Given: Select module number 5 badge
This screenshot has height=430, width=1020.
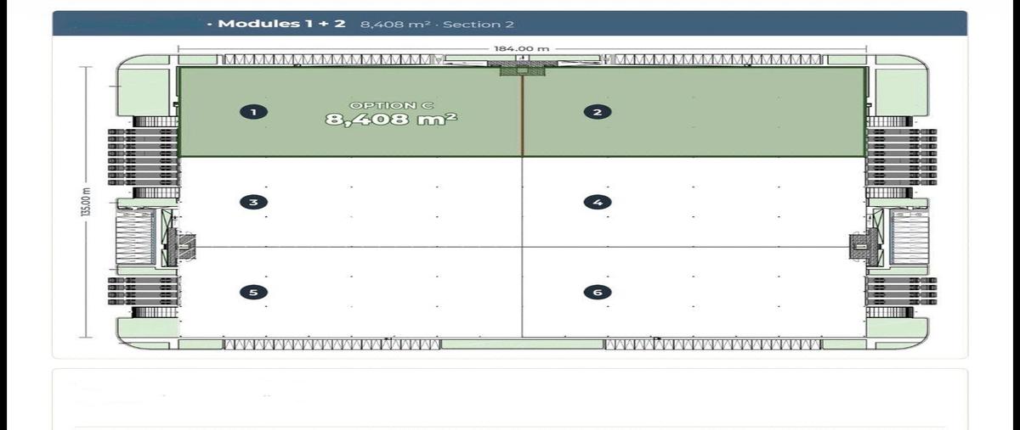Looking at the screenshot, I should point(253,292).
